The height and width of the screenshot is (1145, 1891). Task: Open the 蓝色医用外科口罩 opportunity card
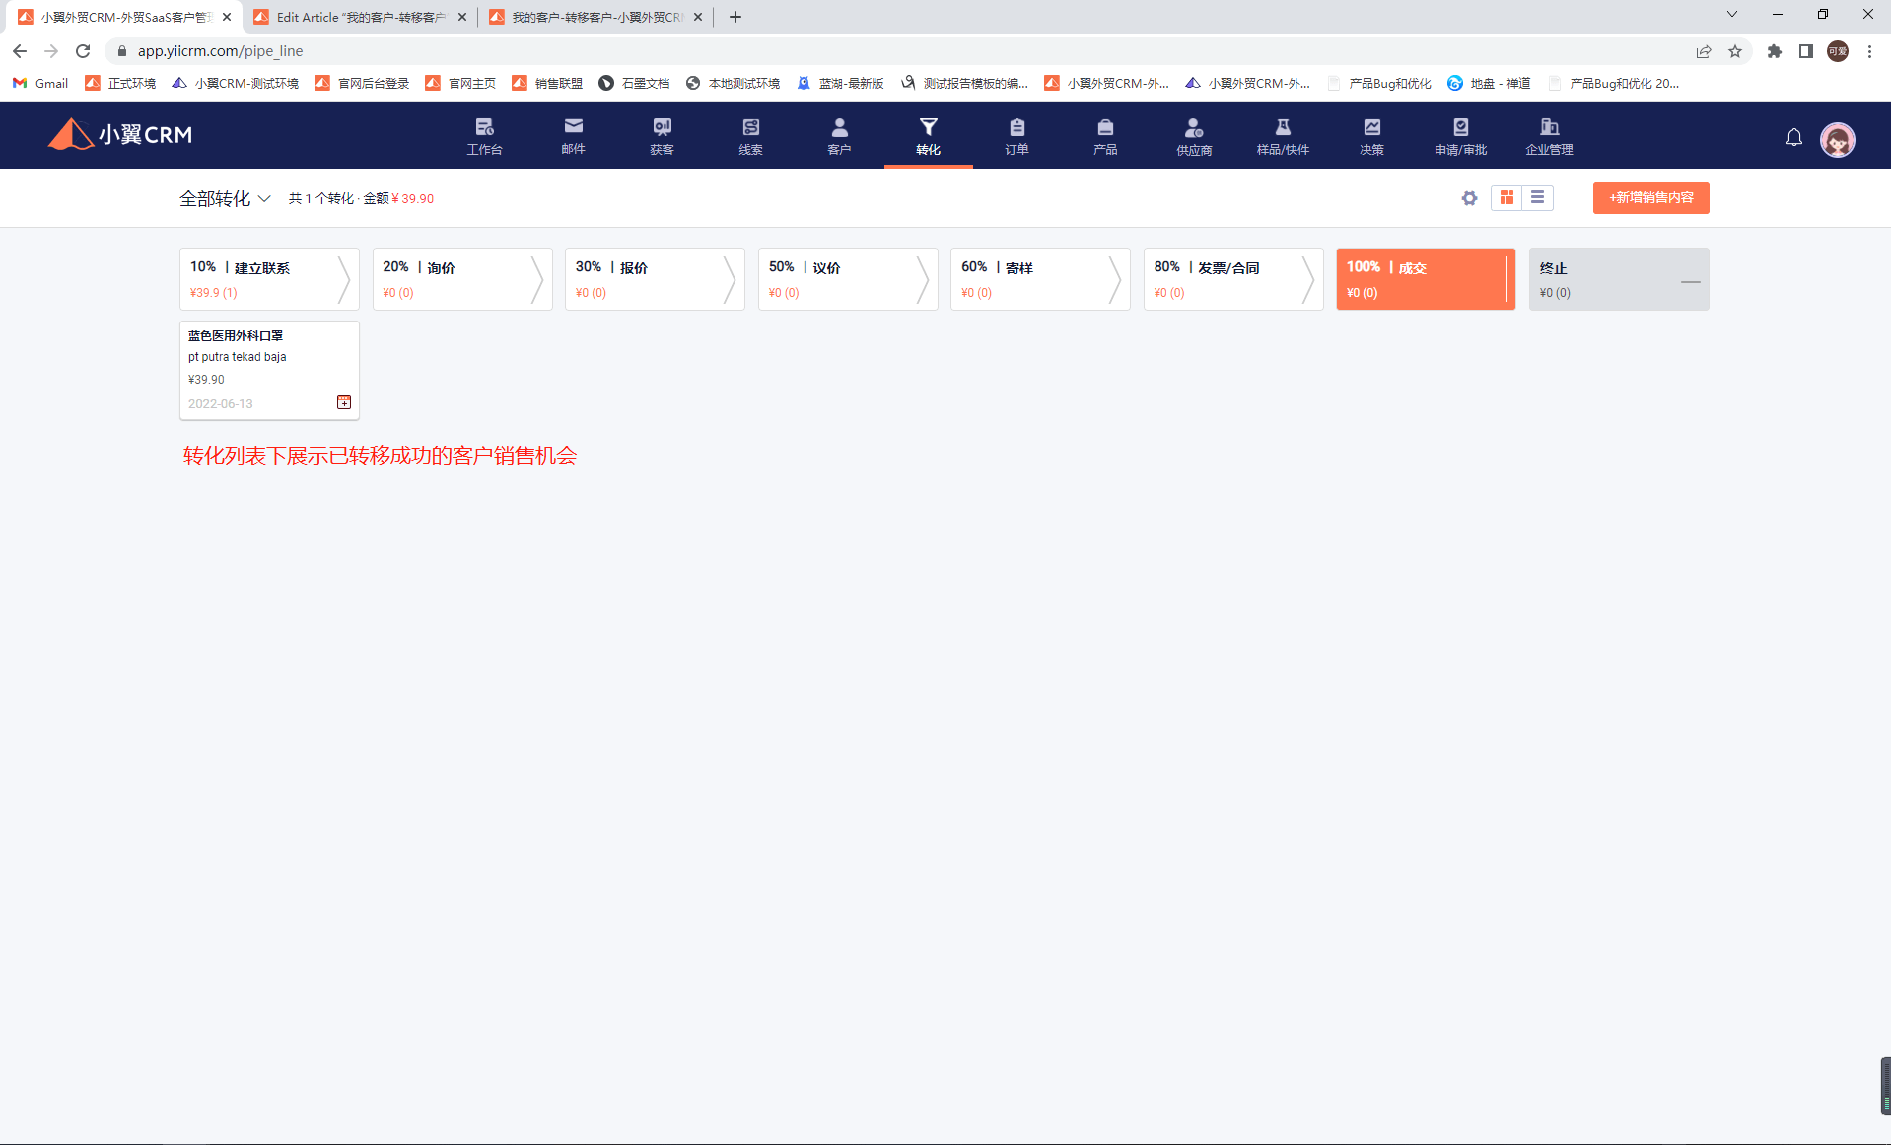coord(269,370)
